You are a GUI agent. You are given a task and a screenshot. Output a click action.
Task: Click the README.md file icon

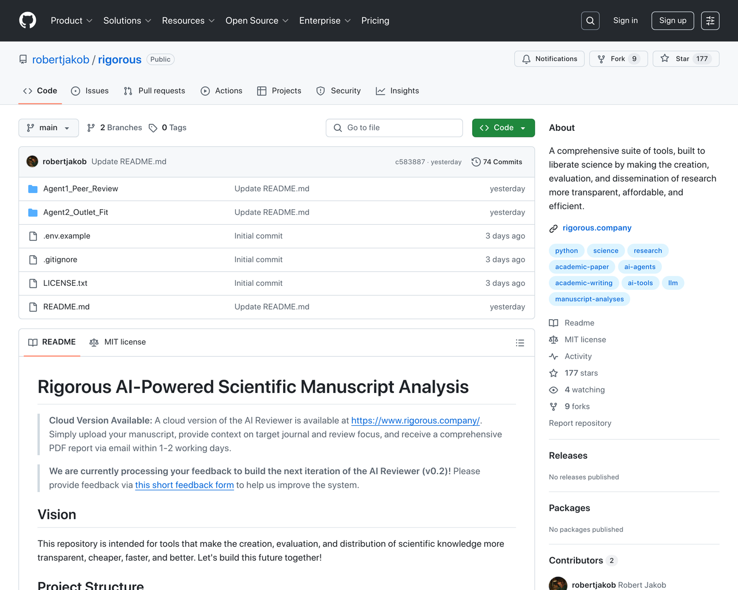tap(33, 307)
